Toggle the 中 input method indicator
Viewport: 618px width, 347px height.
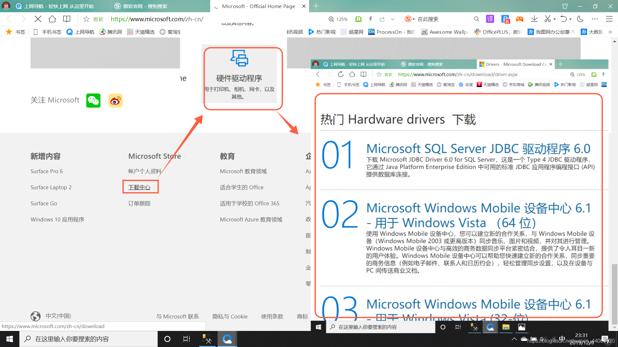pos(562,339)
